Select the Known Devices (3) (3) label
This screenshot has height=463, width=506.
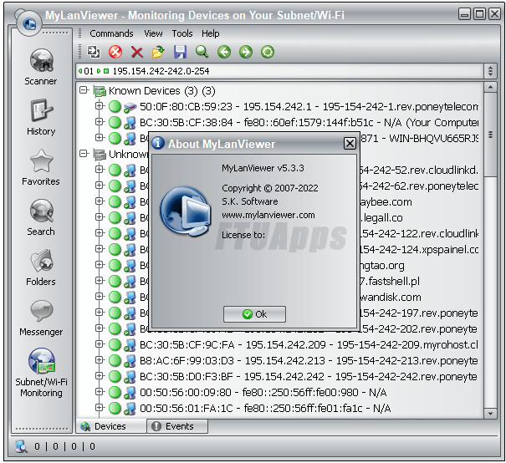click(x=162, y=91)
